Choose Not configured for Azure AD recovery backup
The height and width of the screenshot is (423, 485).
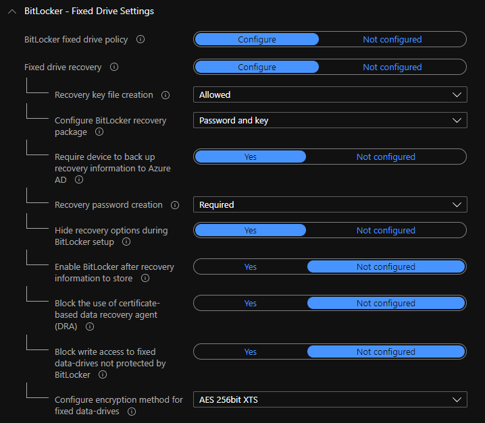coord(386,157)
